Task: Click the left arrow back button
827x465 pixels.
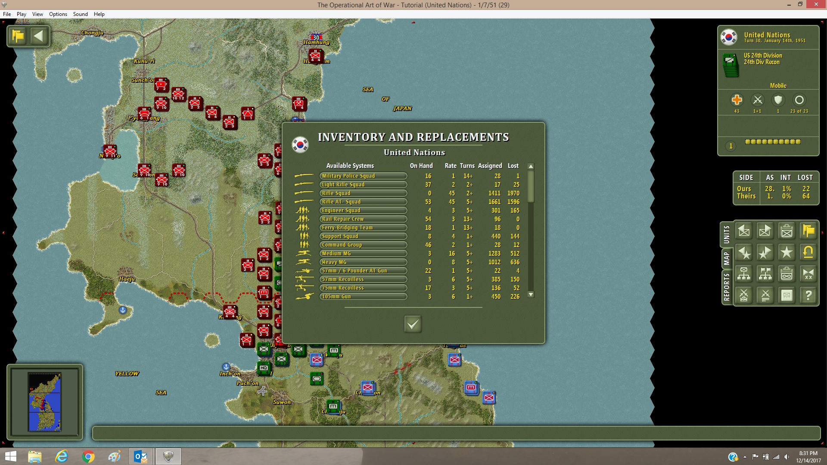Action: tap(39, 36)
